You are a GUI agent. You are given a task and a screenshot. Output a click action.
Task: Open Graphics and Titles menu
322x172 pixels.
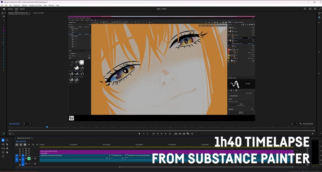[x=35, y=5]
